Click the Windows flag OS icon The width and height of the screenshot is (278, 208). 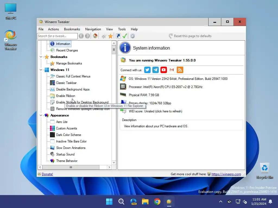[123, 79]
